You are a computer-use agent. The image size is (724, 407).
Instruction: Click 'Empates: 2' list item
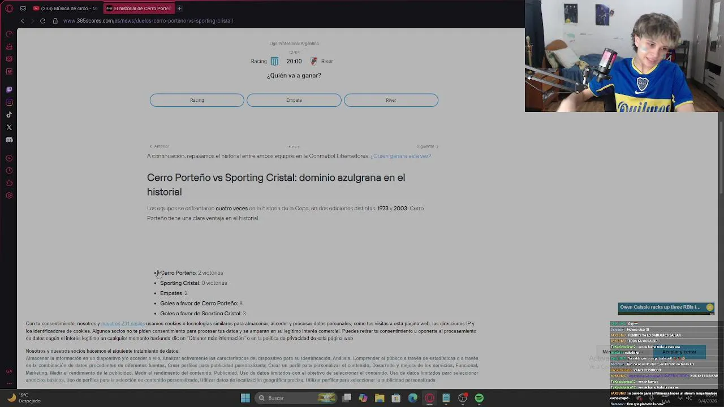click(x=174, y=293)
